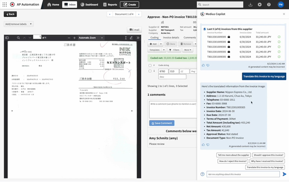Open the Templates dropdown arrow
Viewport: 289px width, 182px height.
(164, 50)
